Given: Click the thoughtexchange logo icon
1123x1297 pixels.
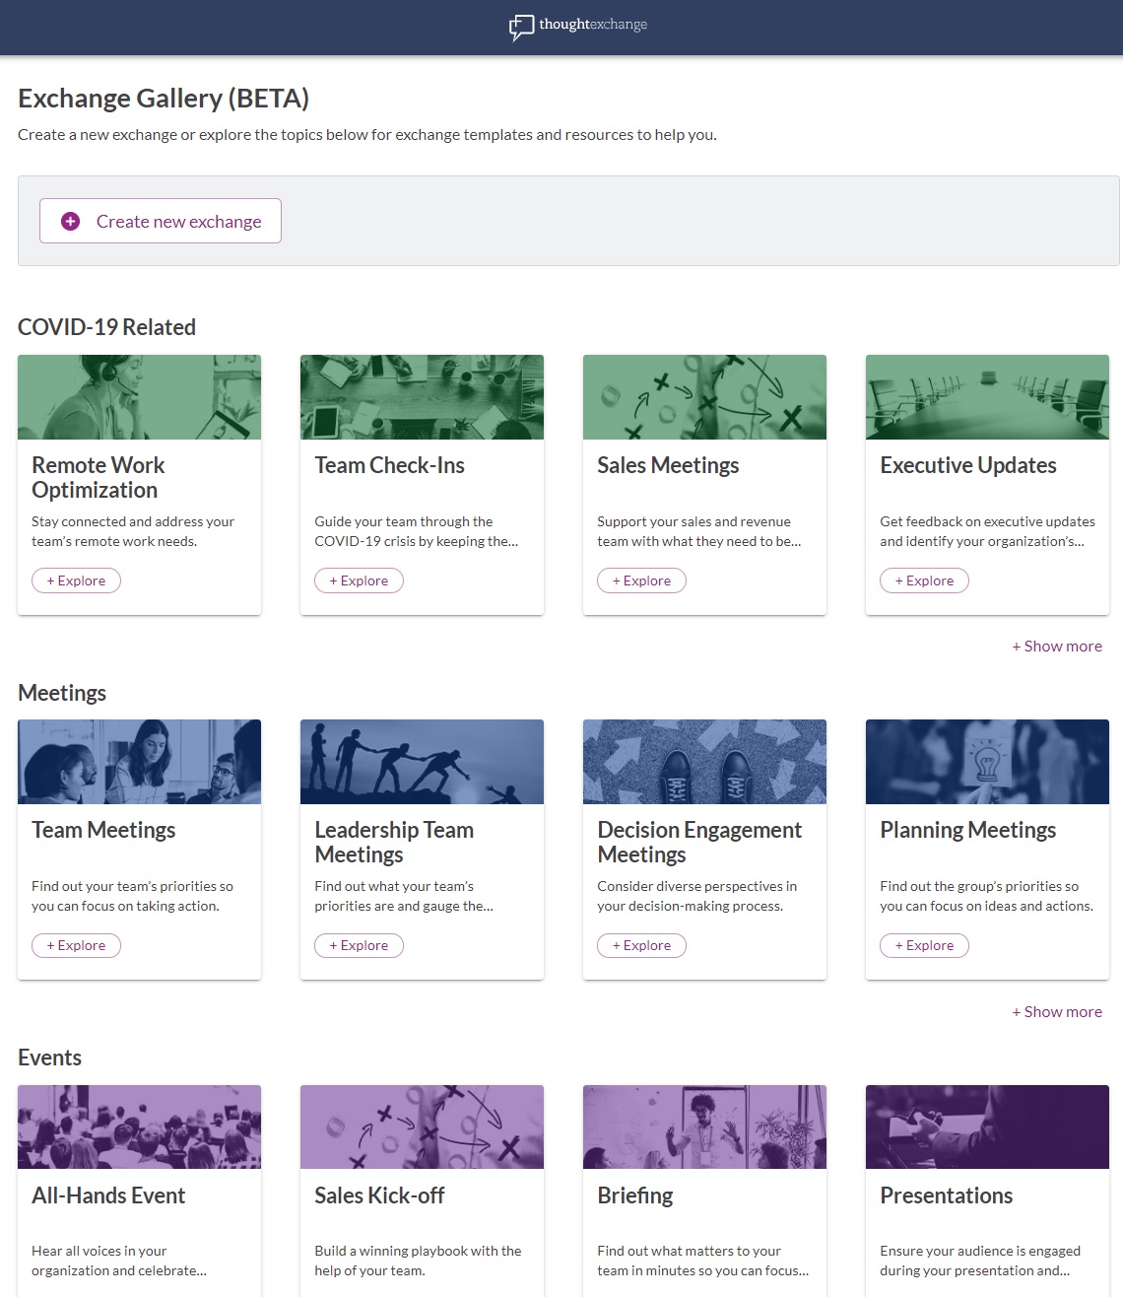Looking at the screenshot, I should tap(521, 27).
